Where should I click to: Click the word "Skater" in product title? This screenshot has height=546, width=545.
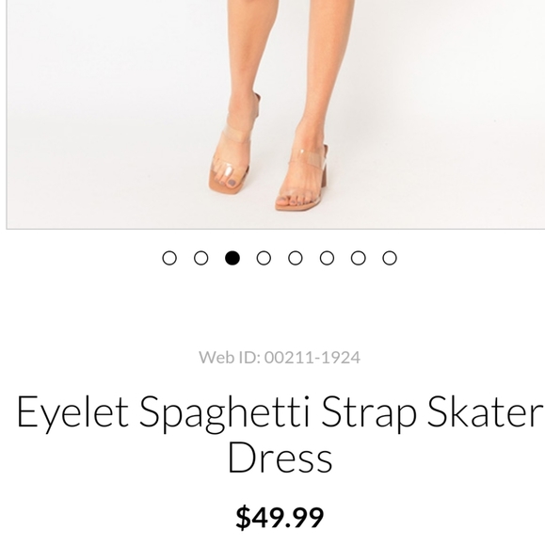[x=485, y=411]
